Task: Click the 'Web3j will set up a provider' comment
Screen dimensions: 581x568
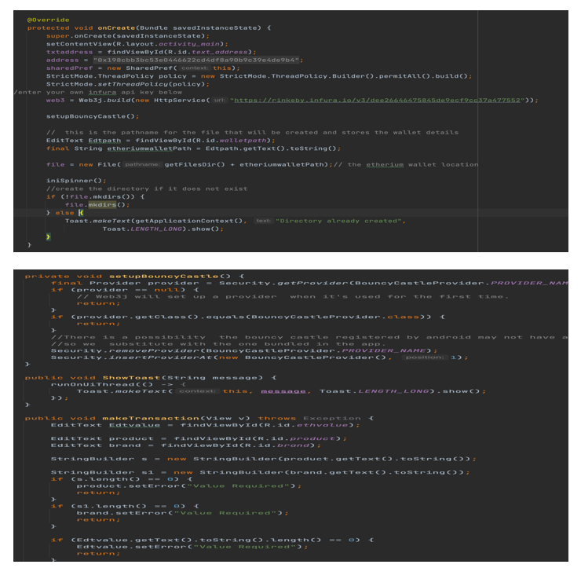Action: (293, 297)
